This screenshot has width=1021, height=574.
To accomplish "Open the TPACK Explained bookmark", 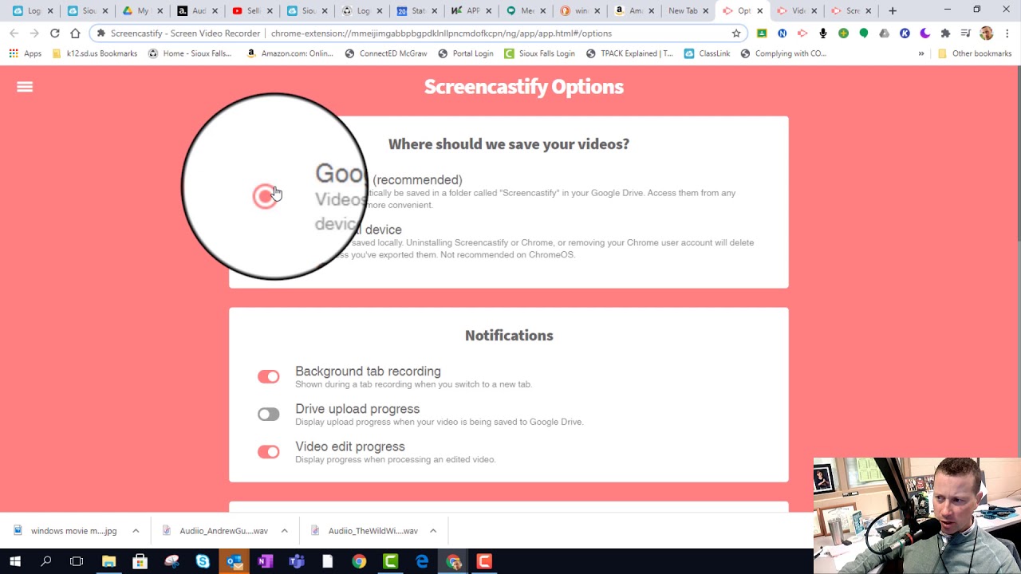I will pos(629,53).
